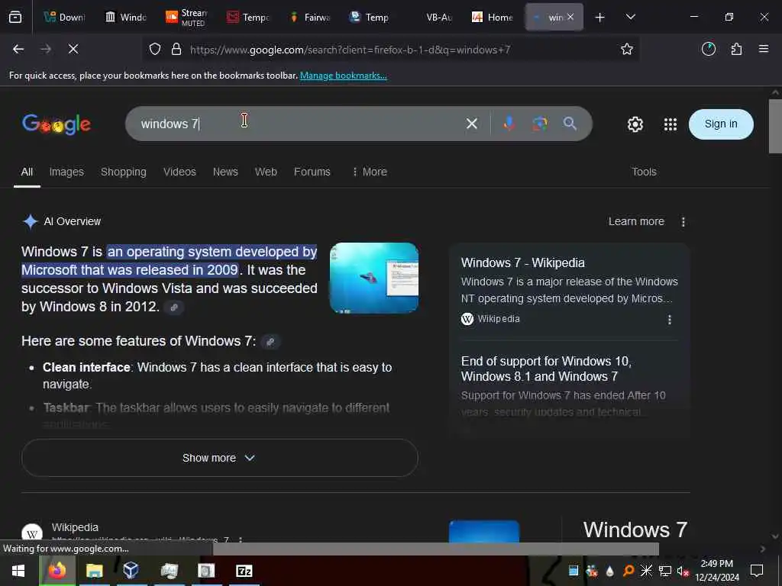The width and height of the screenshot is (782, 586).
Task: Expand the More search filters menu
Action: pyautogui.click(x=370, y=172)
